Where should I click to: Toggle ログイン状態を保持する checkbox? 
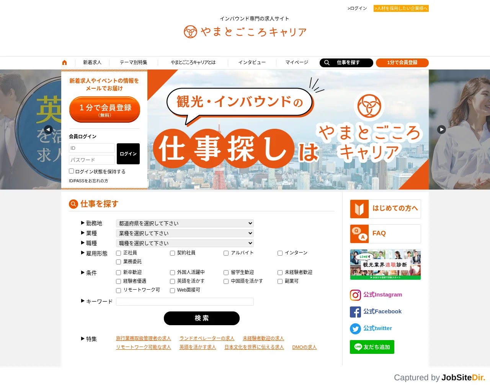pos(71,171)
